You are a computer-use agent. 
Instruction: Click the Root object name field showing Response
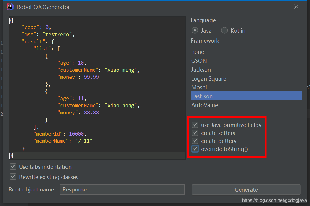(122, 190)
